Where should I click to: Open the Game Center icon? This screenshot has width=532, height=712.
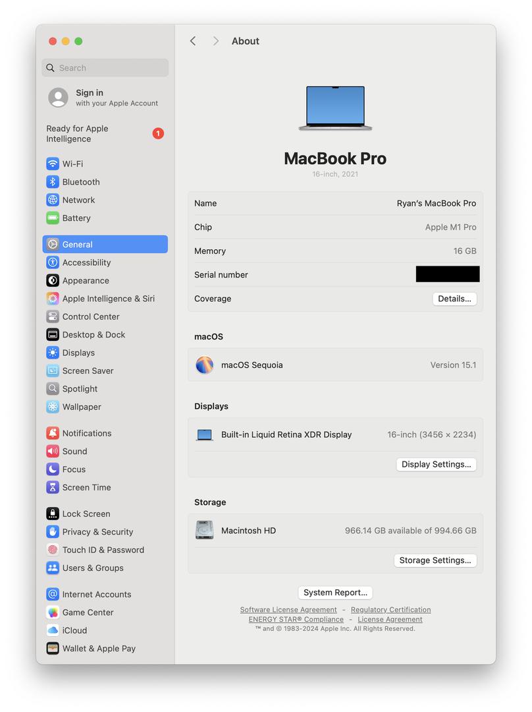[53, 612]
